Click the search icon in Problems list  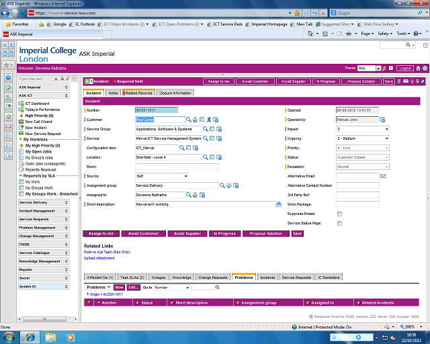[x=216, y=287]
